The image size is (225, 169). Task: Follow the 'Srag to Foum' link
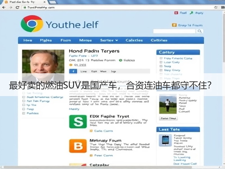pyautogui.click(x=190, y=25)
